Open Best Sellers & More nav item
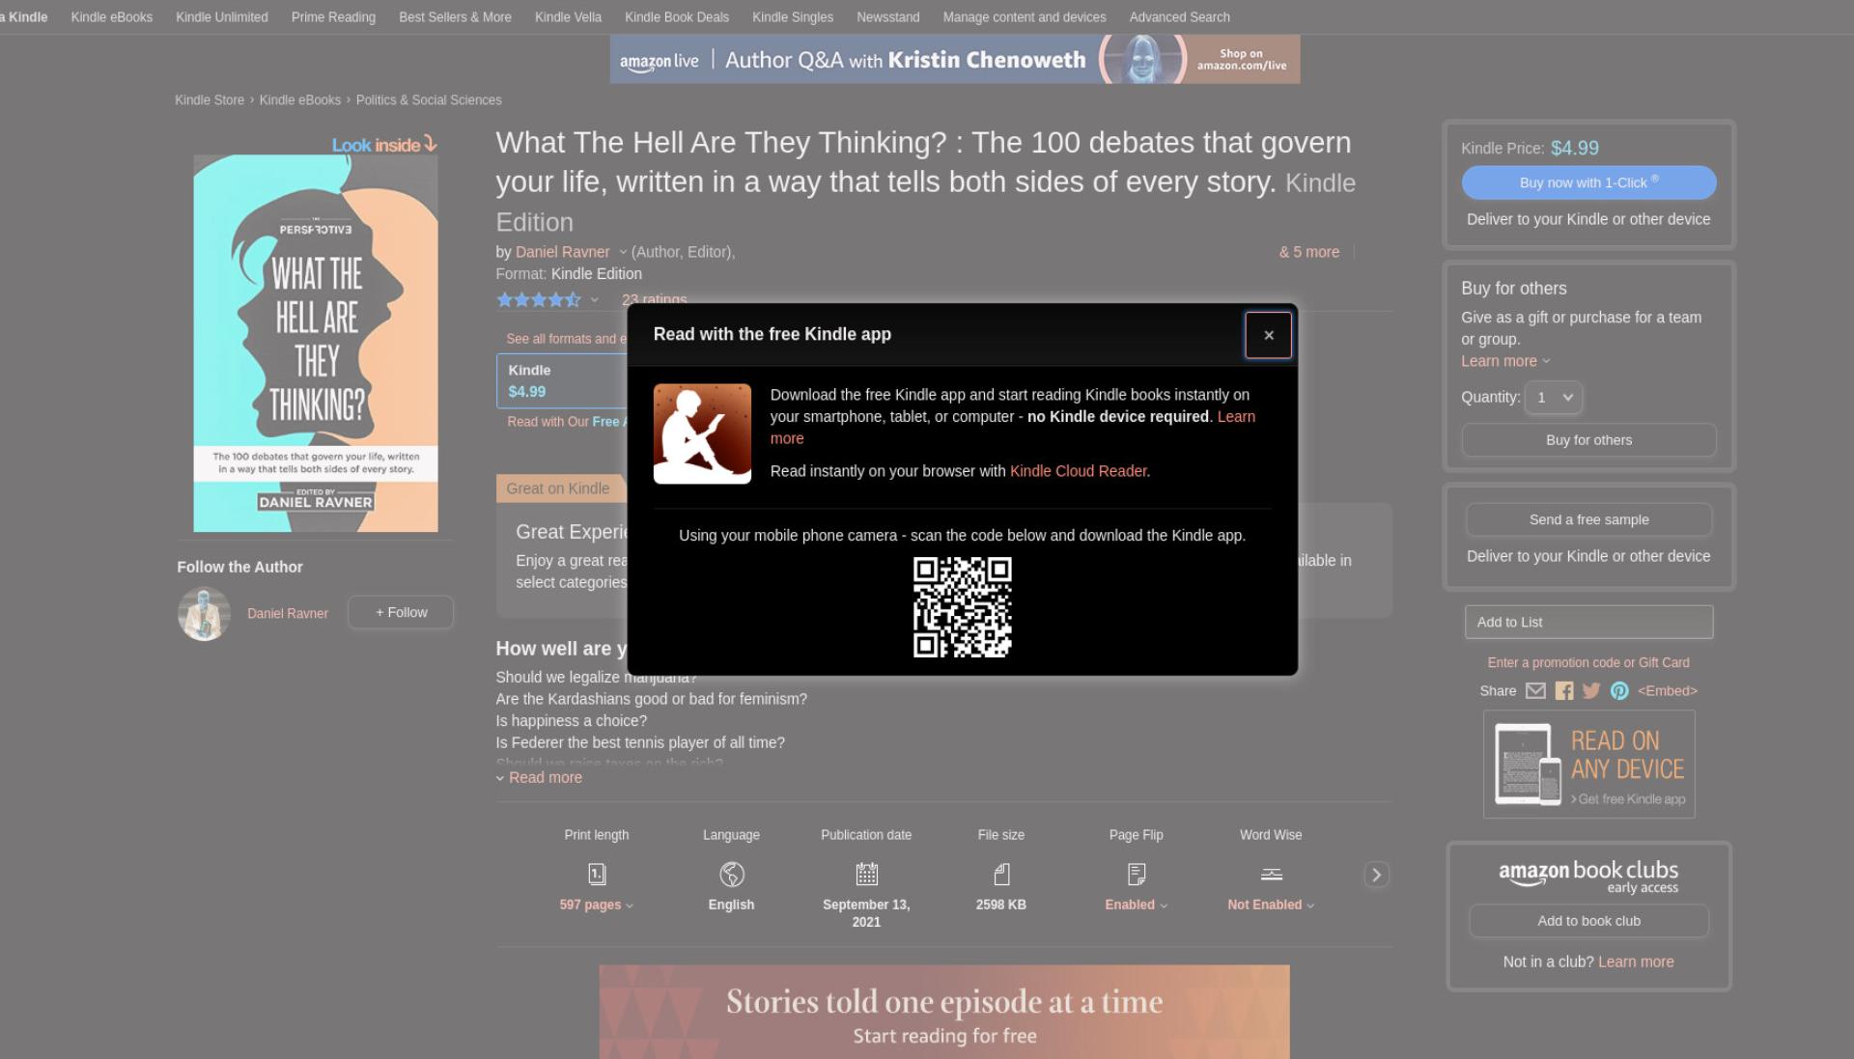 coord(455,17)
